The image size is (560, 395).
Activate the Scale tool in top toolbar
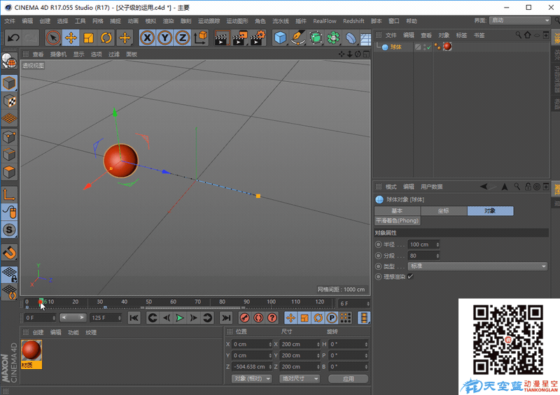coord(88,38)
